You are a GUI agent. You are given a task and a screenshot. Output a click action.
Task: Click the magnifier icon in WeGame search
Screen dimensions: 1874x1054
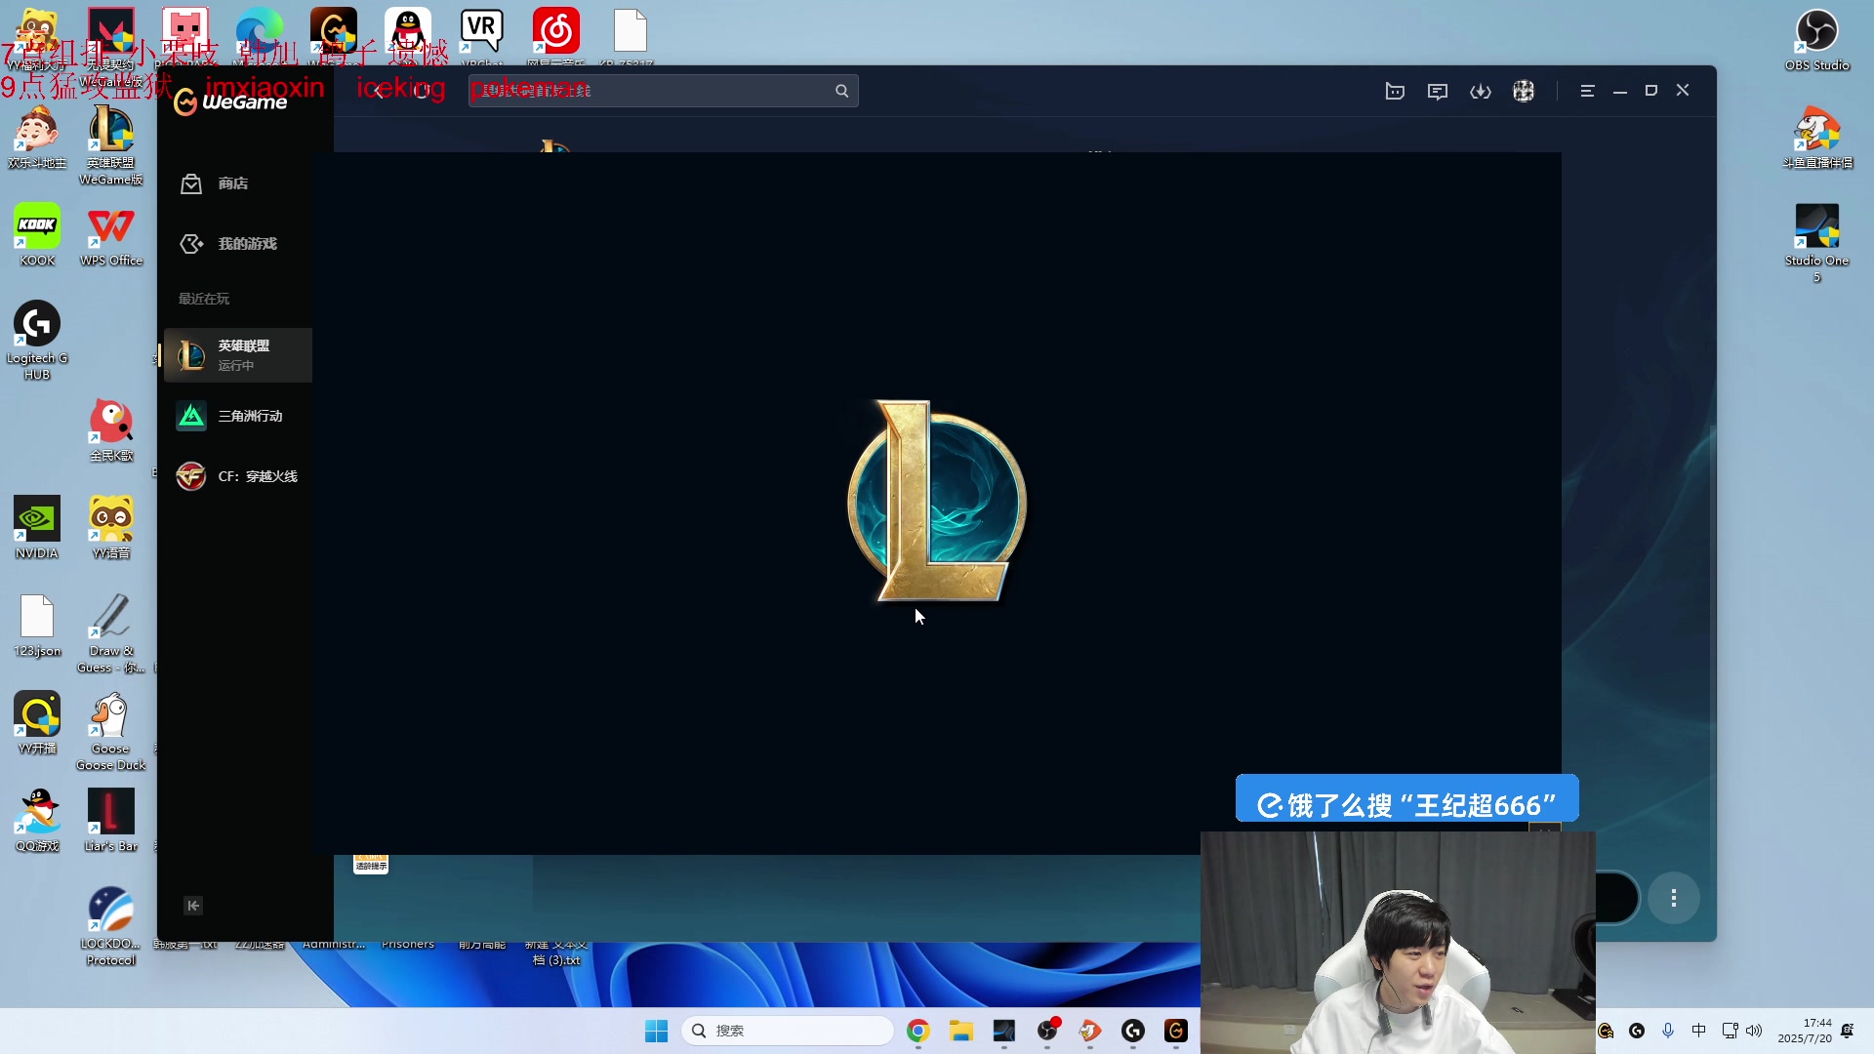(x=841, y=91)
